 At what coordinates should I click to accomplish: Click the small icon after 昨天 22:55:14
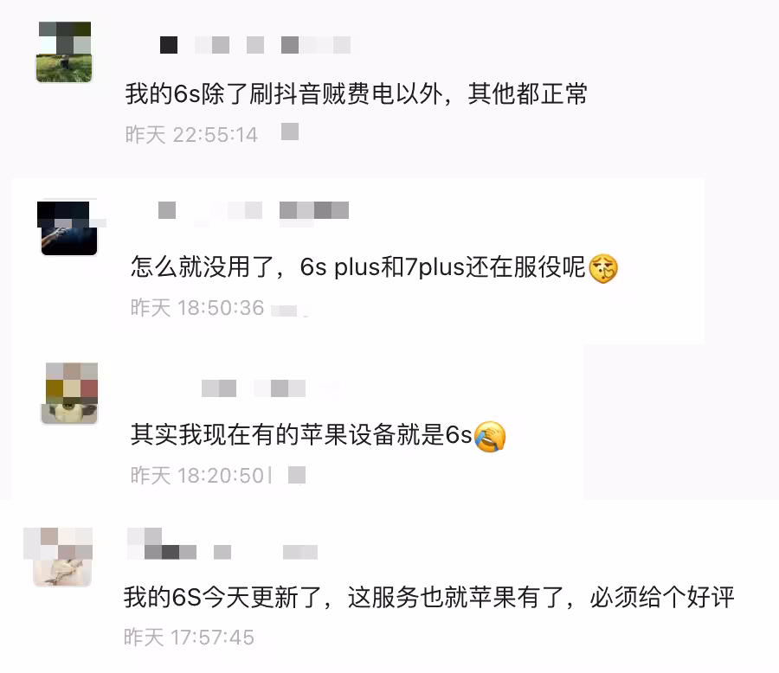point(290,131)
